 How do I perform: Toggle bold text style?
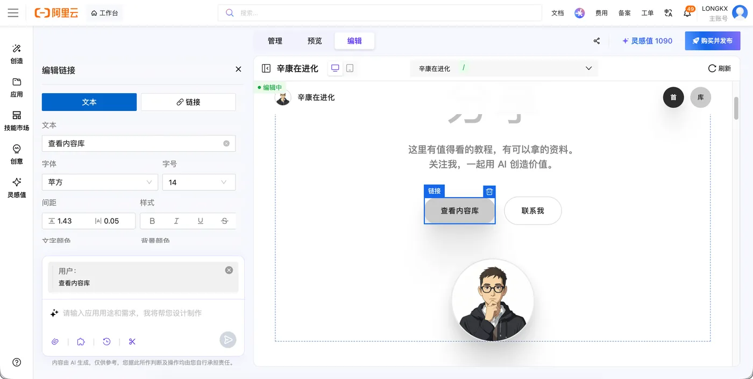(x=152, y=221)
